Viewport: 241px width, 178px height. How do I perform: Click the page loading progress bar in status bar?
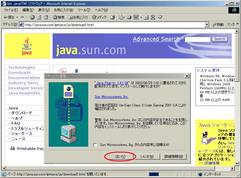coord(162,174)
